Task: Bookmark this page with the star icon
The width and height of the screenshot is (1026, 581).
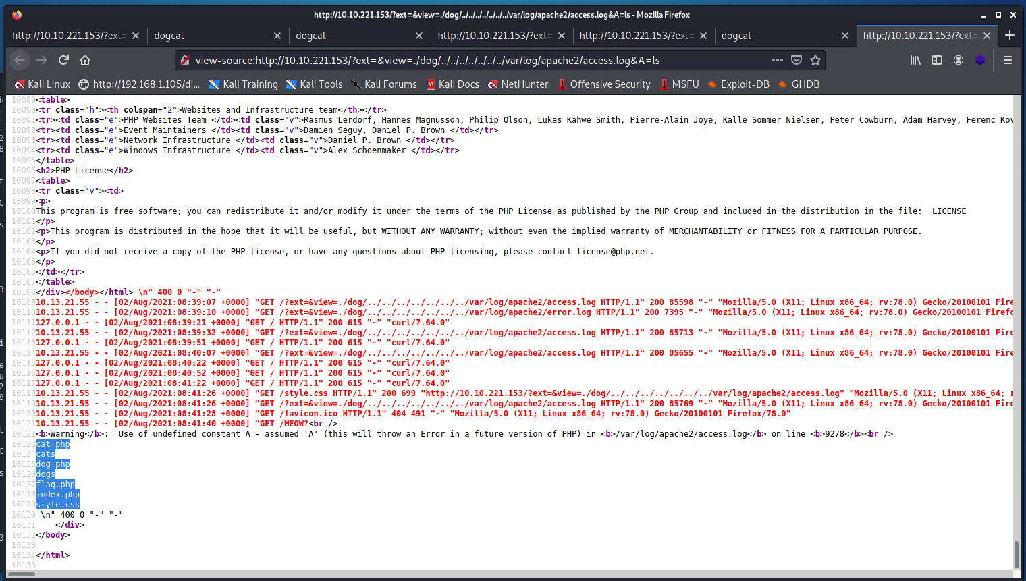Action: (815, 60)
